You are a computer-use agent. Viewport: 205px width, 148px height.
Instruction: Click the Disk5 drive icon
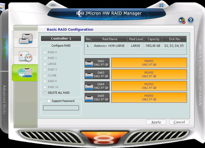(x=89, y=99)
